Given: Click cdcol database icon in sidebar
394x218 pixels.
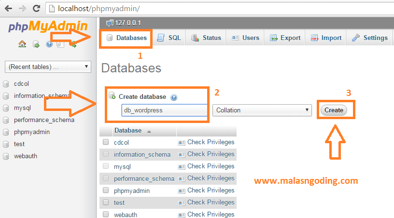Looking at the screenshot, I should click(x=6, y=84).
